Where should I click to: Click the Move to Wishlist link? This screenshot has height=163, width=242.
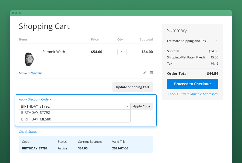tap(30, 73)
